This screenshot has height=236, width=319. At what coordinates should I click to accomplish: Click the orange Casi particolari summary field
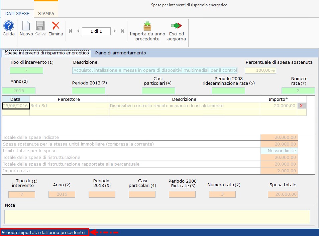coord(142,194)
